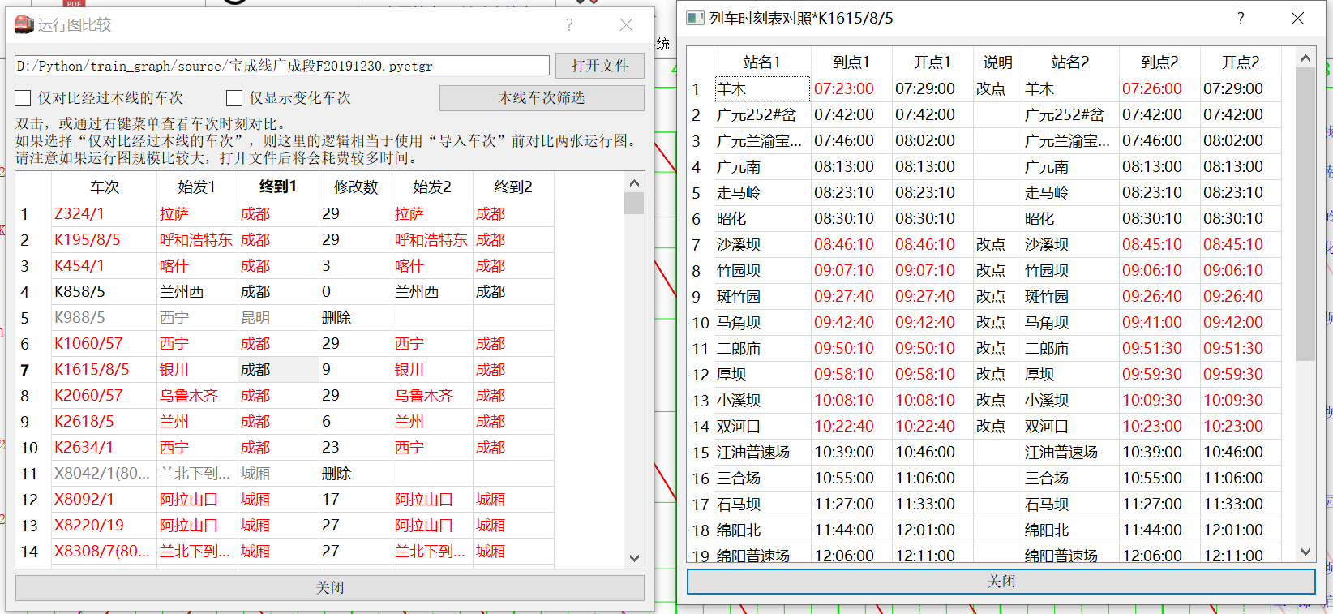Toggle 仅显示变化车次 checkbox

pyautogui.click(x=234, y=98)
